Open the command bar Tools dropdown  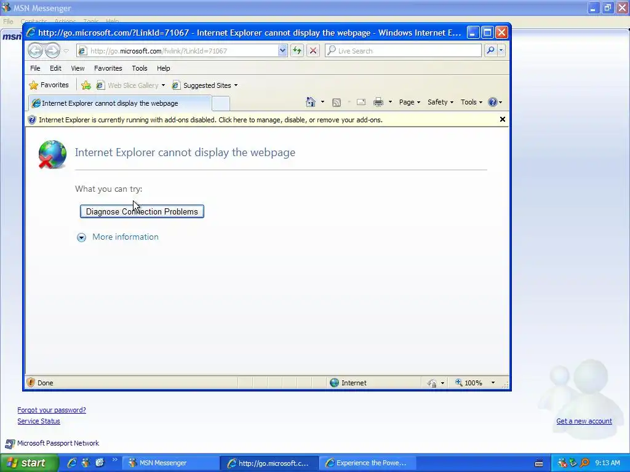471,102
